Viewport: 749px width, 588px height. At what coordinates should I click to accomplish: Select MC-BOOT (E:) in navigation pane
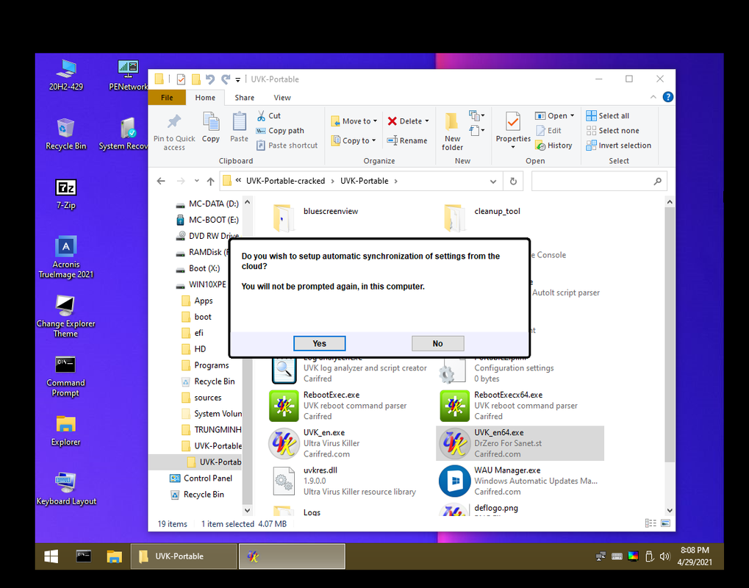tap(208, 220)
